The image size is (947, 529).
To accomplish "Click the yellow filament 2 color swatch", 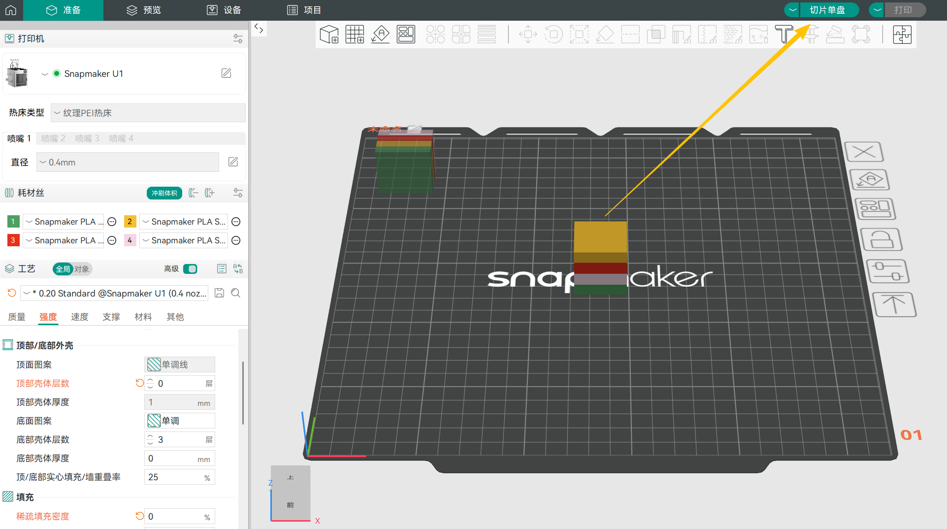I will 130,222.
